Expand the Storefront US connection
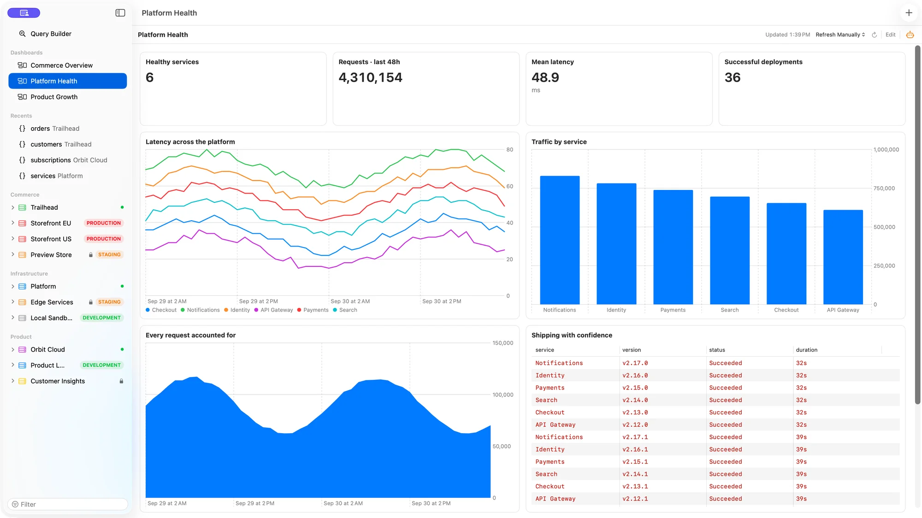 point(13,239)
